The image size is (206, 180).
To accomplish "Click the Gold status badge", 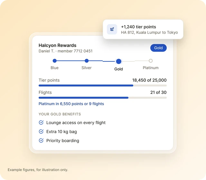I will click(x=158, y=48).
